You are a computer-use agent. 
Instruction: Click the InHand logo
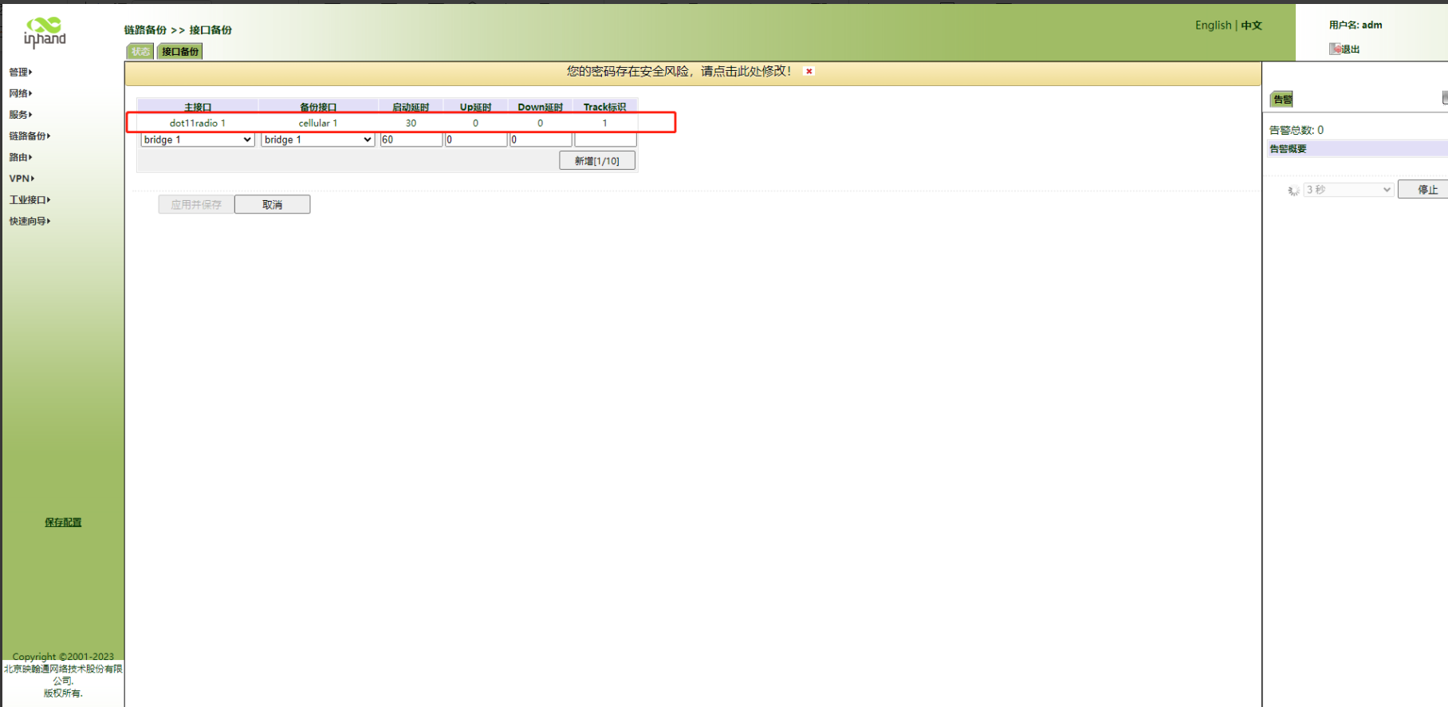click(x=45, y=32)
